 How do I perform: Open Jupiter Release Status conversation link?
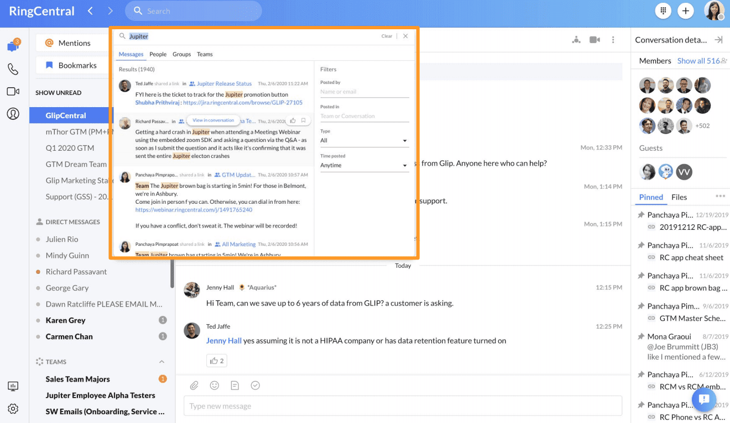pyautogui.click(x=224, y=83)
